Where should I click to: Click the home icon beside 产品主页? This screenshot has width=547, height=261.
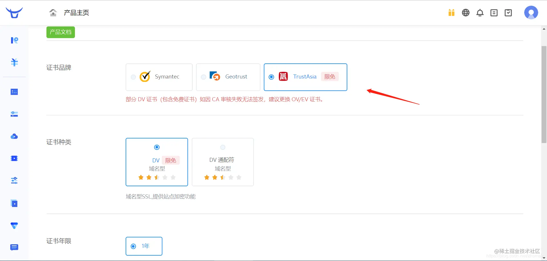pyautogui.click(x=53, y=13)
